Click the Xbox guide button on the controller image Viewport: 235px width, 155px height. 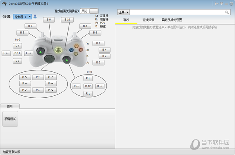pos(58,50)
